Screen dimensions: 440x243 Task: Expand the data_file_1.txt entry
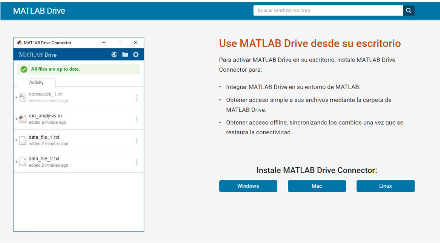tap(16, 140)
